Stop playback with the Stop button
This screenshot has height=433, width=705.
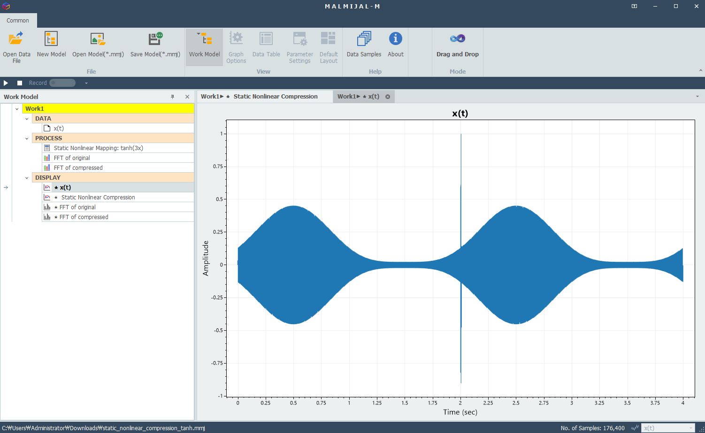pyautogui.click(x=20, y=83)
